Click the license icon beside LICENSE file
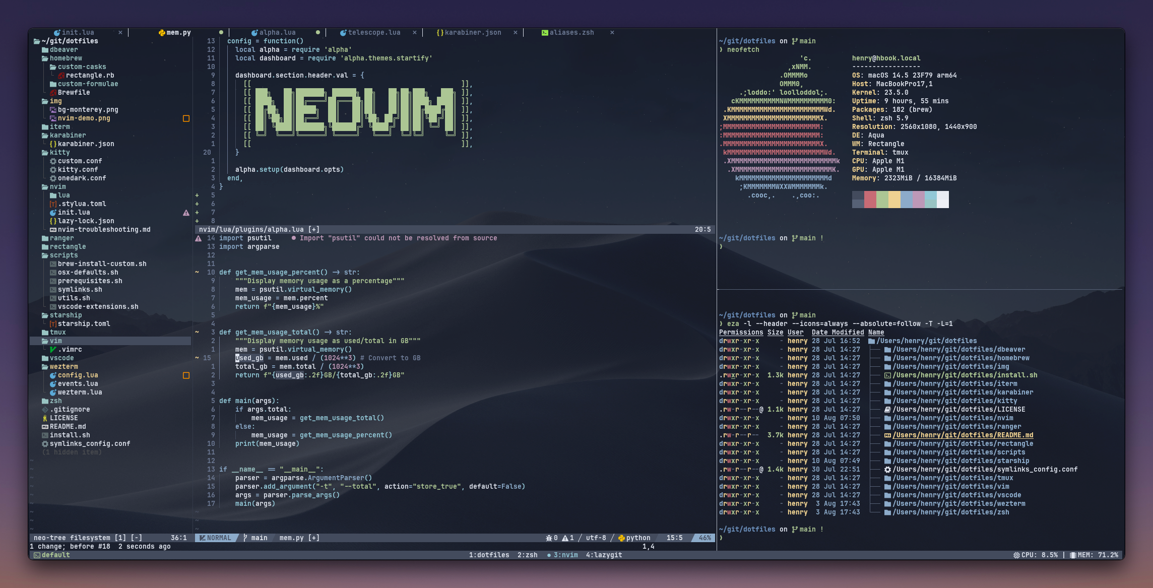 [x=45, y=418]
